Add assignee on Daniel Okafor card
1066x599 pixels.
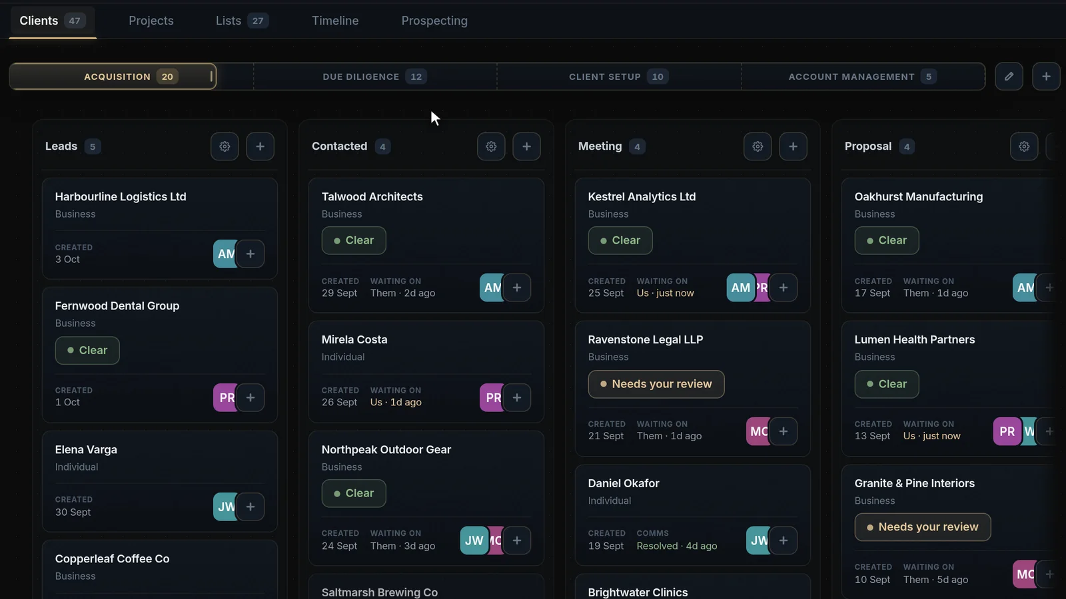[x=784, y=540]
